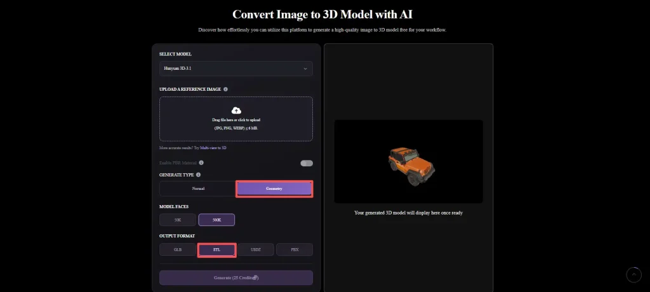The image size is (650, 292).
Task: Choose 500K model faces
Action: click(217, 220)
